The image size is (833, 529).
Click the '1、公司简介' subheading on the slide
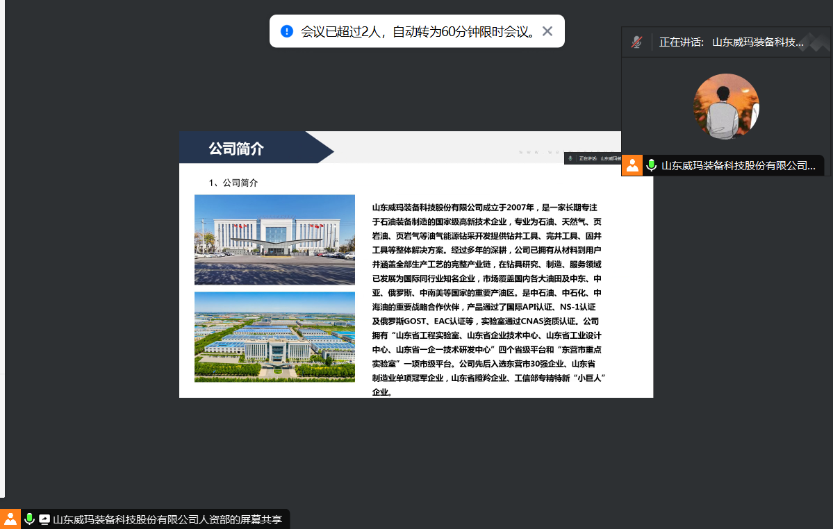coord(233,183)
